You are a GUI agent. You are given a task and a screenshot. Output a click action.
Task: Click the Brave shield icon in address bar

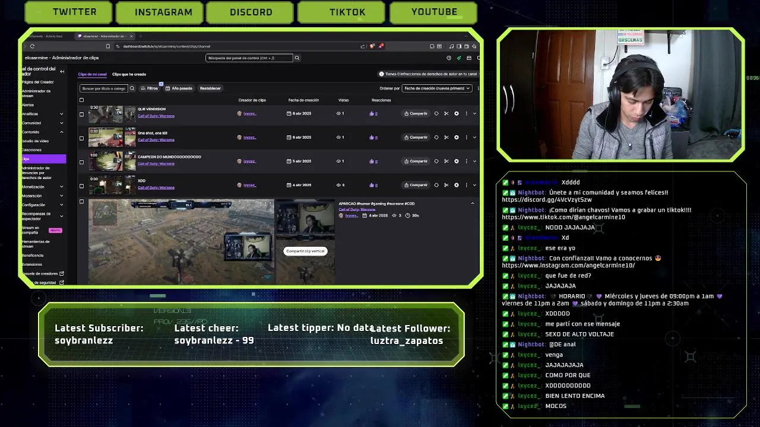click(372, 46)
